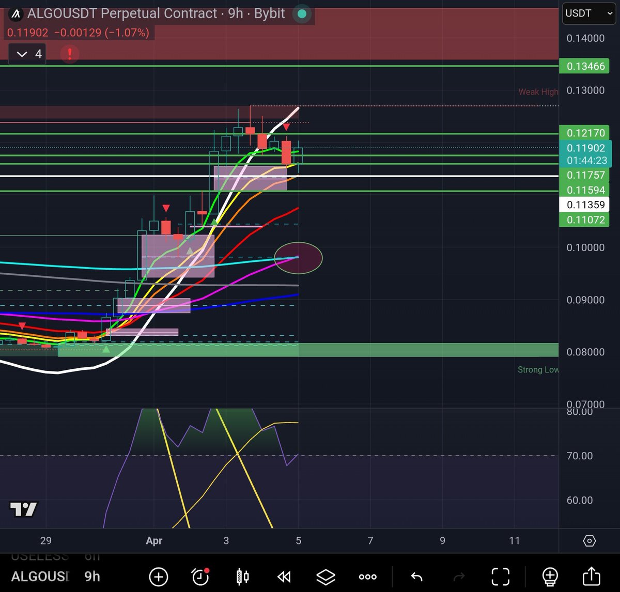The width and height of the screenshot is (620, 592).
Task: Share the chart via upload icon
Action: click(x=592, y=576)
